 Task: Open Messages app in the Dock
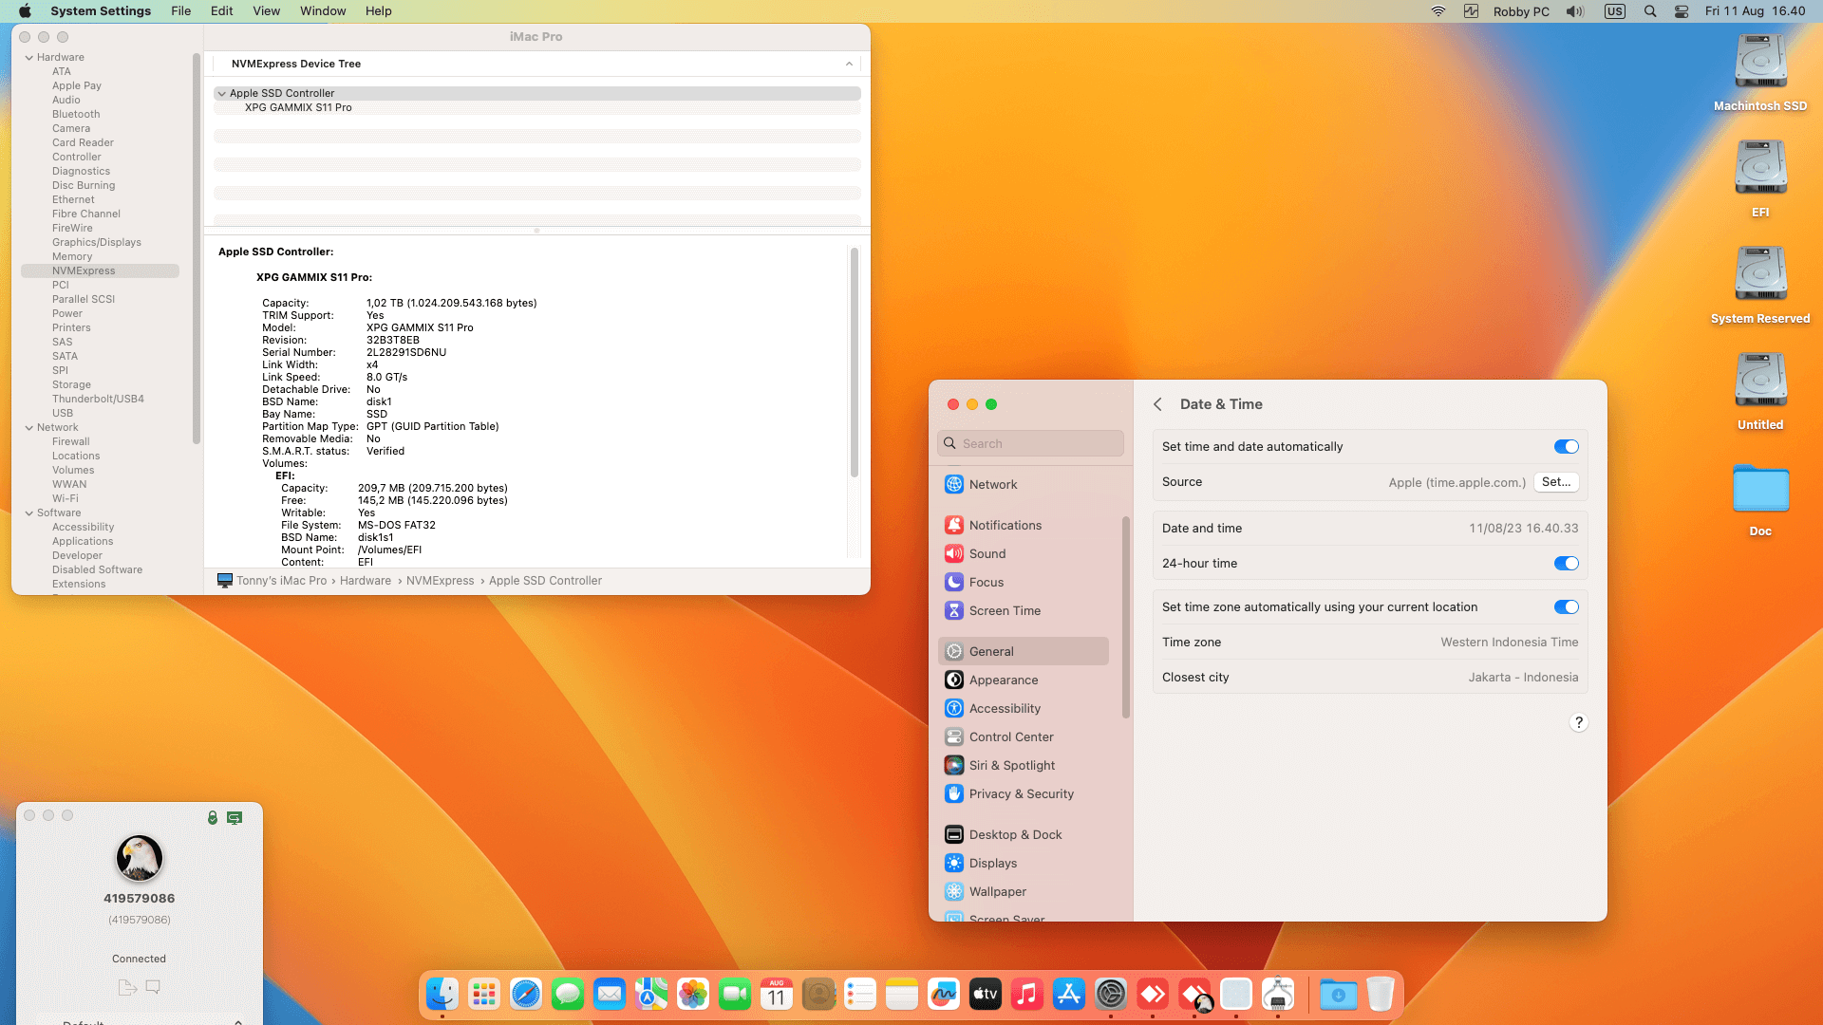tap(568, 994)
